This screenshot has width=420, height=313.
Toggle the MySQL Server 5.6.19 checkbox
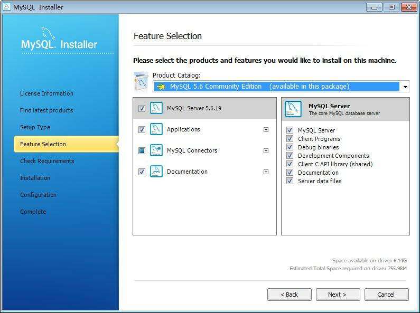coord(142,108)
